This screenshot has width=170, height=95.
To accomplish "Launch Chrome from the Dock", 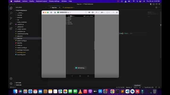I will 112,92.
